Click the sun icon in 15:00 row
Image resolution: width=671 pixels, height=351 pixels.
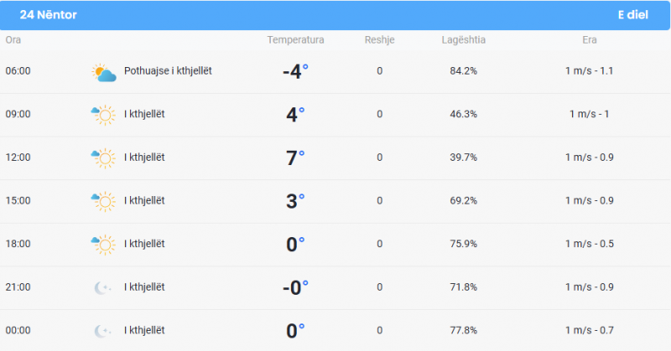pos(103,201)
